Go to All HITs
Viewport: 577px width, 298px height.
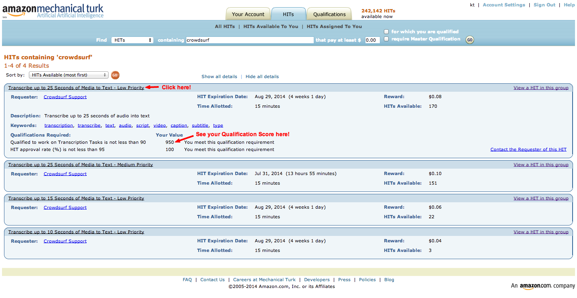pyautogui.click(x=225, y=26)
